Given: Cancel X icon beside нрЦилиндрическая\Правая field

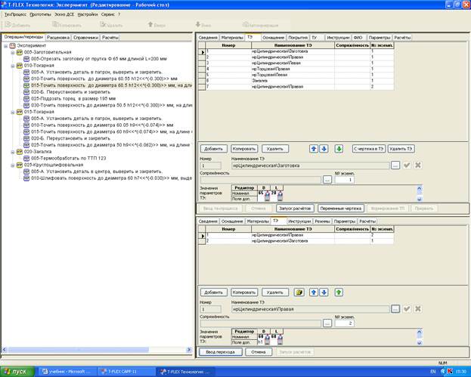Looking at the screenshot, I should point(417,308).
